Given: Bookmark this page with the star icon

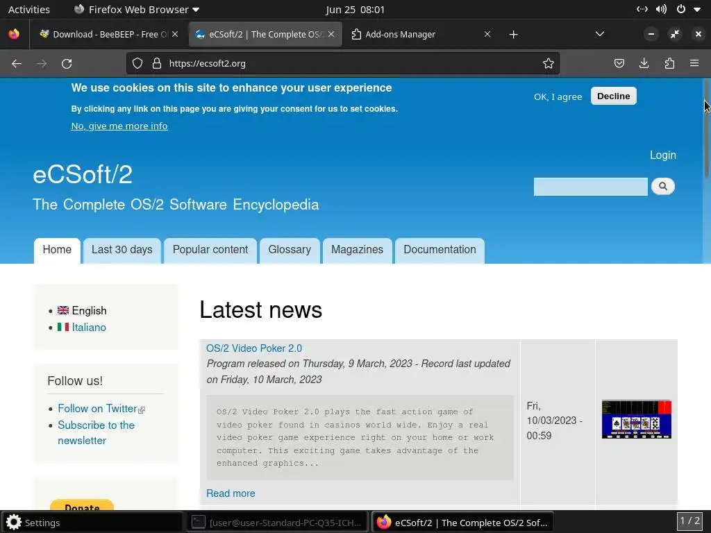Looking at the screenshot, I should (x=549, y=63).
